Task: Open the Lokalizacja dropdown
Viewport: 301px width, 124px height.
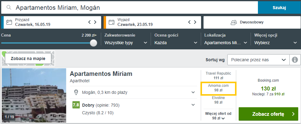Action: (x=226, y=43)
